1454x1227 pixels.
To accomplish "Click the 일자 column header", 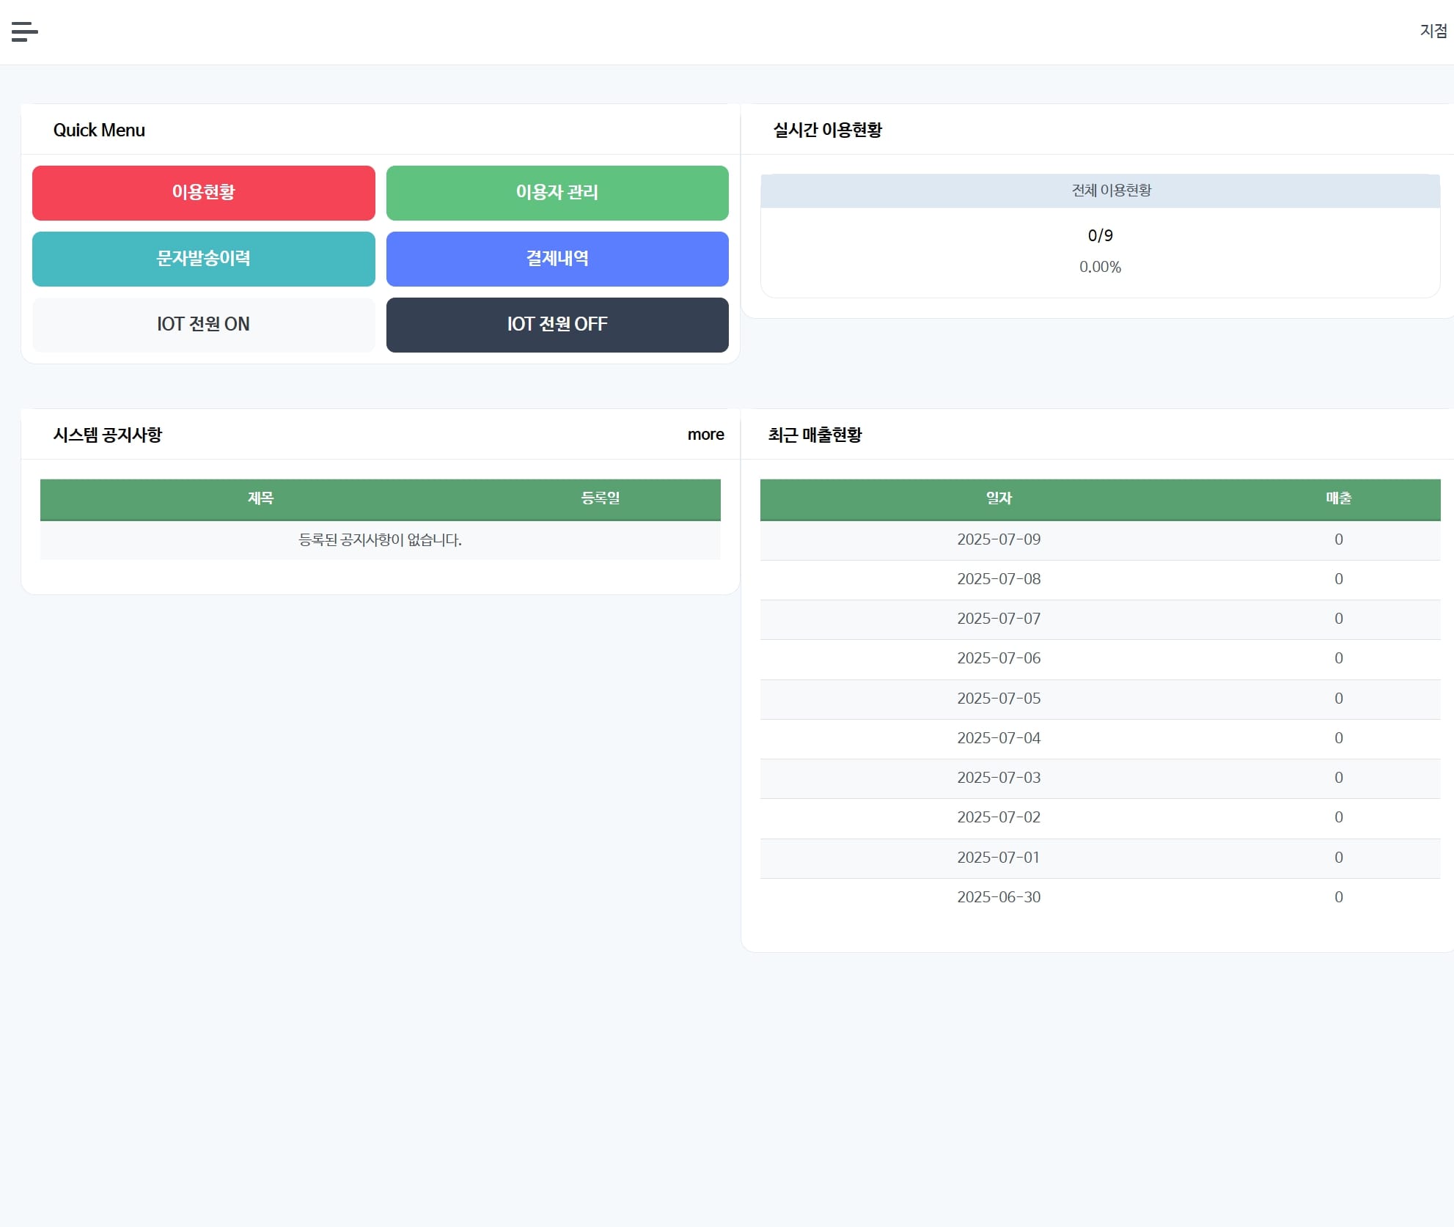I will [999, 499].
